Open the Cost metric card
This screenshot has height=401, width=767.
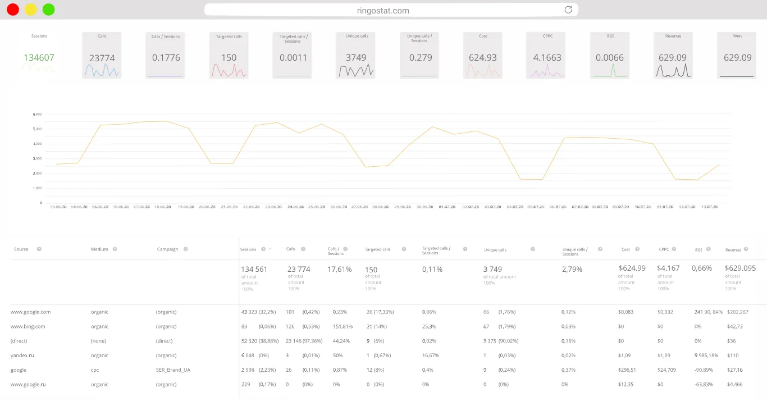(482, 55)
